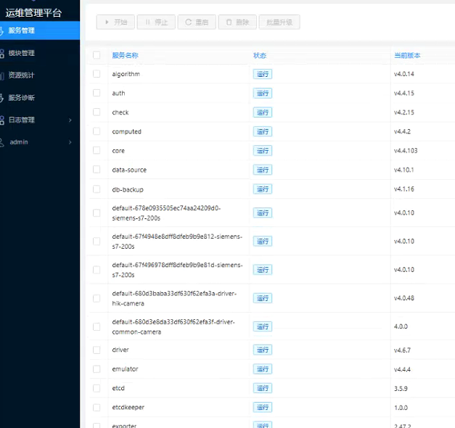Image resolution: width=455 pixels, height=428 pixels.
Task: Click the 状态 column header
Action: (x=260, y=55)
